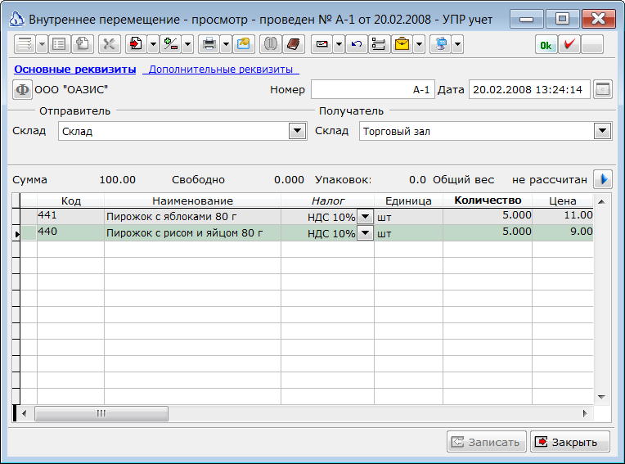This screenshot has height=464, width=625.
Task: Expand the sender Склад dropdown
Action: click(x=297, y=131)
